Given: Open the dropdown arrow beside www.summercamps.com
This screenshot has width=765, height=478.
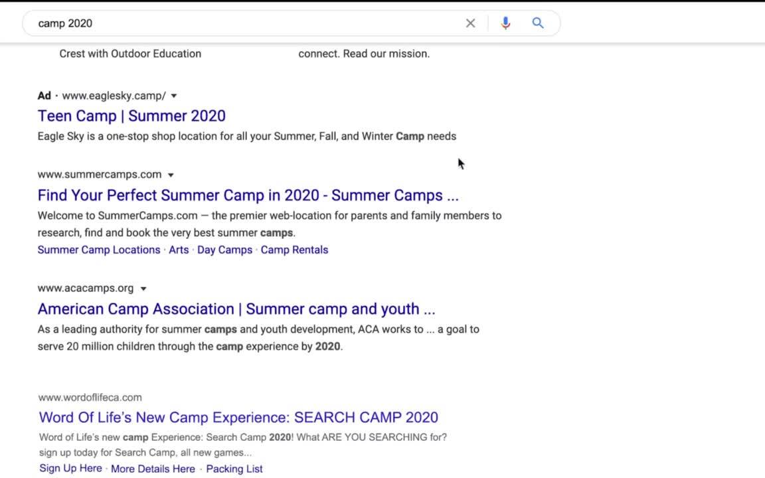Looking at the screenshot, I should point(171,175).
